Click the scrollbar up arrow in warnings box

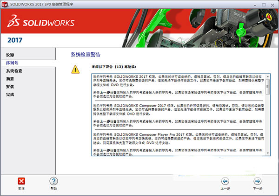pyautogui.click(x=268, y=76)
